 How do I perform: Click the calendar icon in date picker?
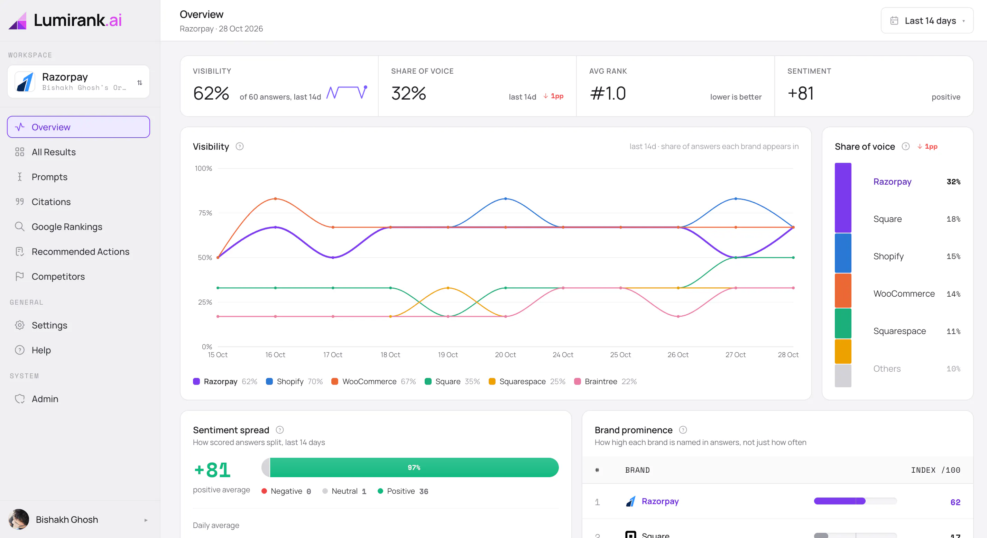[x=894, y=21]
